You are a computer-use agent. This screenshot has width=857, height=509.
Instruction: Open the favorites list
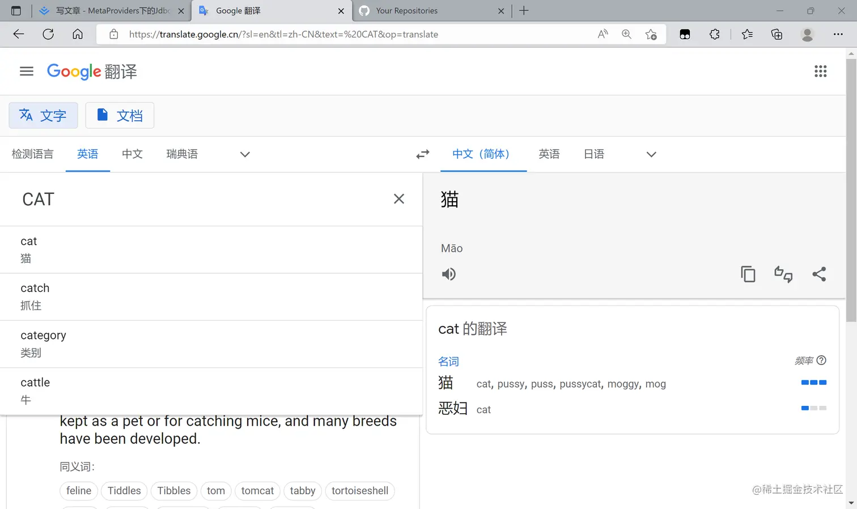(747, 34)
